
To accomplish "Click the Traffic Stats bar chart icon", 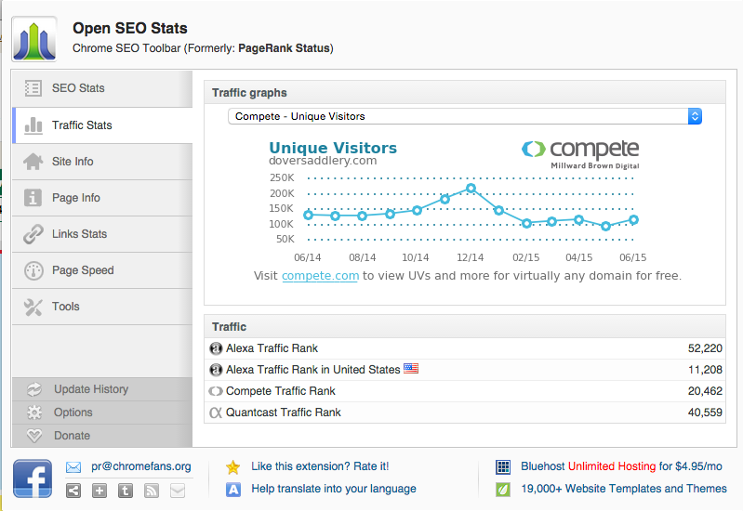I will click(x=33, y=125).
